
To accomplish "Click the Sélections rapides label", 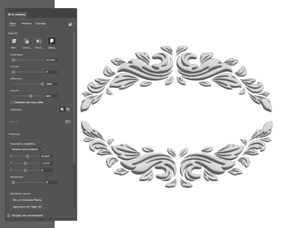I will pos(21,194).
